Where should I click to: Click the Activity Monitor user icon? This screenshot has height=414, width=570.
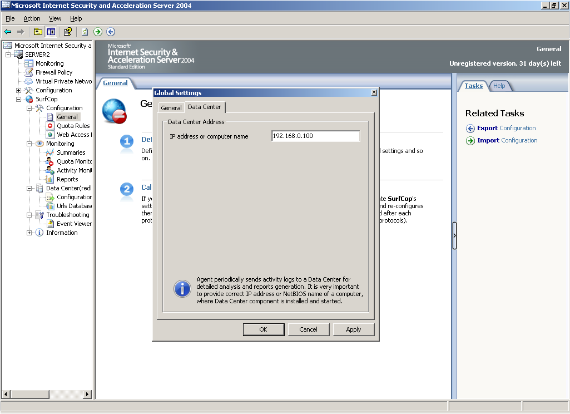(50, 170)
